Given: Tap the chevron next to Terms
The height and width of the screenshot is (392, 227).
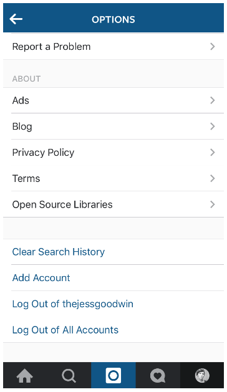Looking at the screenshot, I should coord(213,178).
